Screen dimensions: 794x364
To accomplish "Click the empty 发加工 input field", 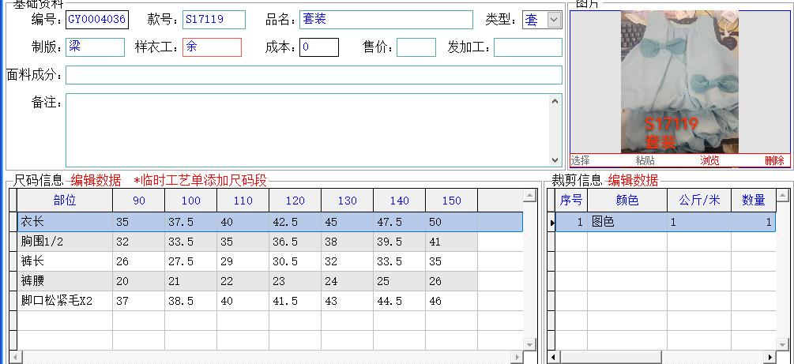I will (528, 47).
